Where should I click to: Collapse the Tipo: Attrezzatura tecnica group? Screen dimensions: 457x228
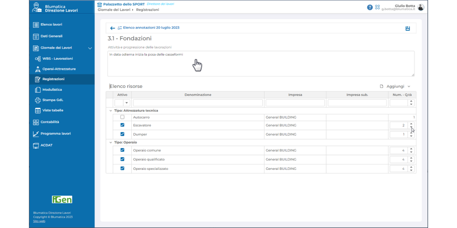pos(110,111)
